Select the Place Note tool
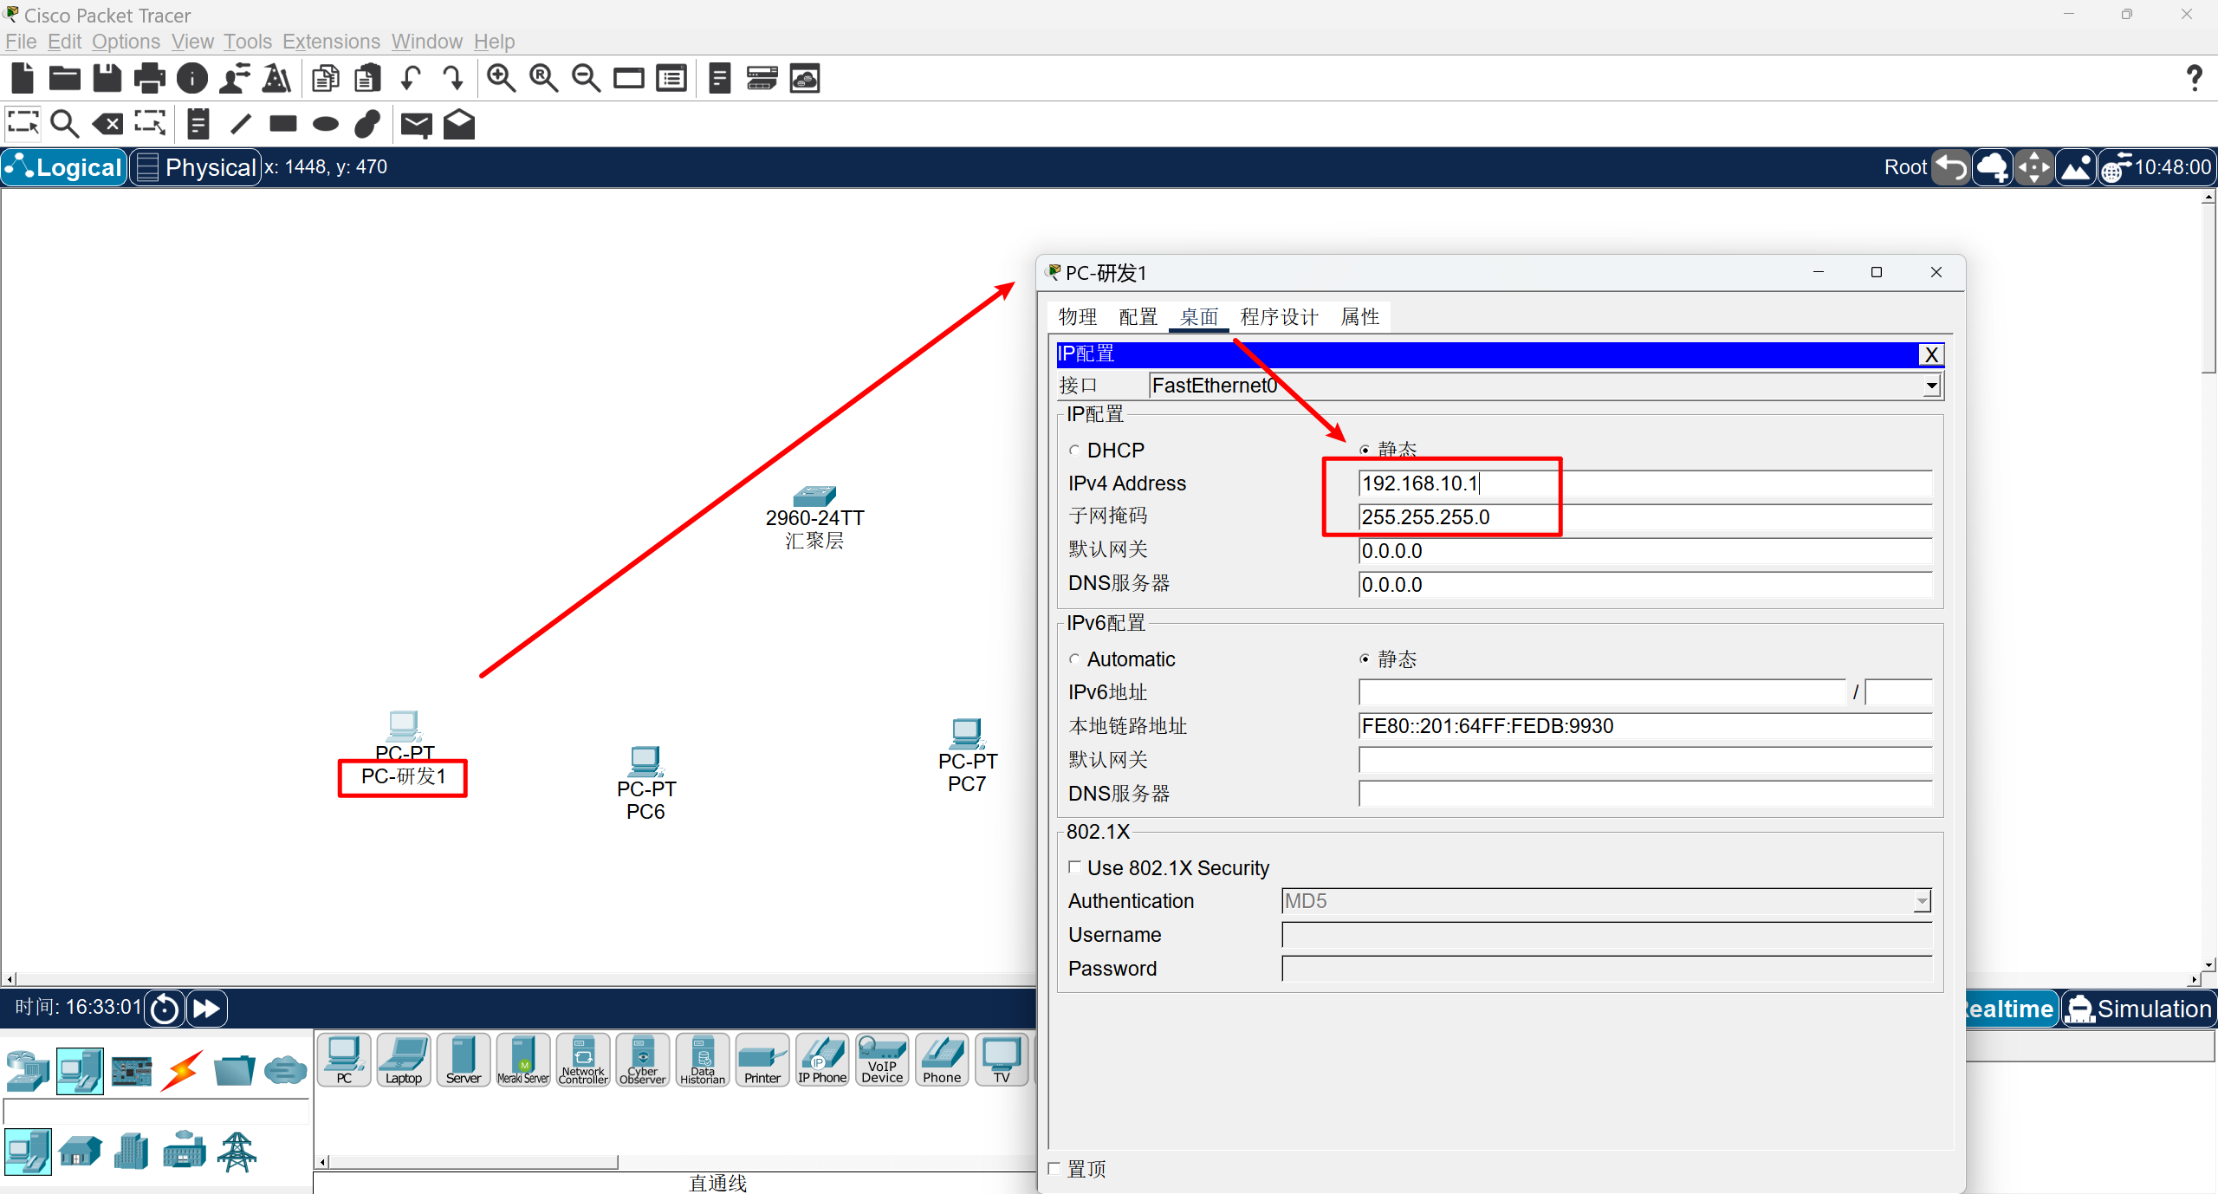Viewport: 2218px width, 1194px height. tap(198, 124)
